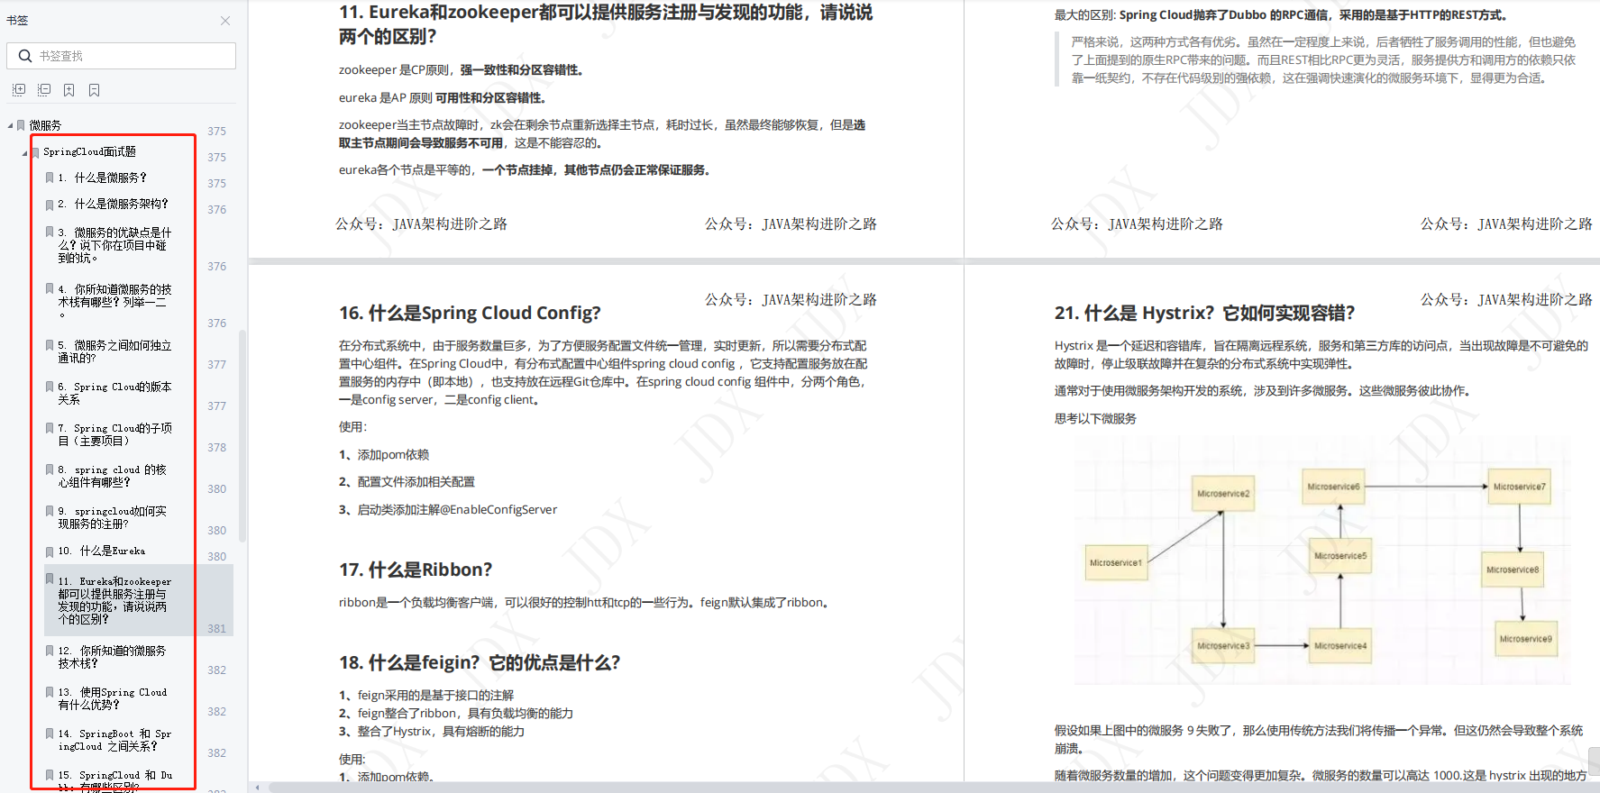Select bookmark 10. 什么是Eureka
Viewport: 1600px width, 793px height.
tap(101, 551)
